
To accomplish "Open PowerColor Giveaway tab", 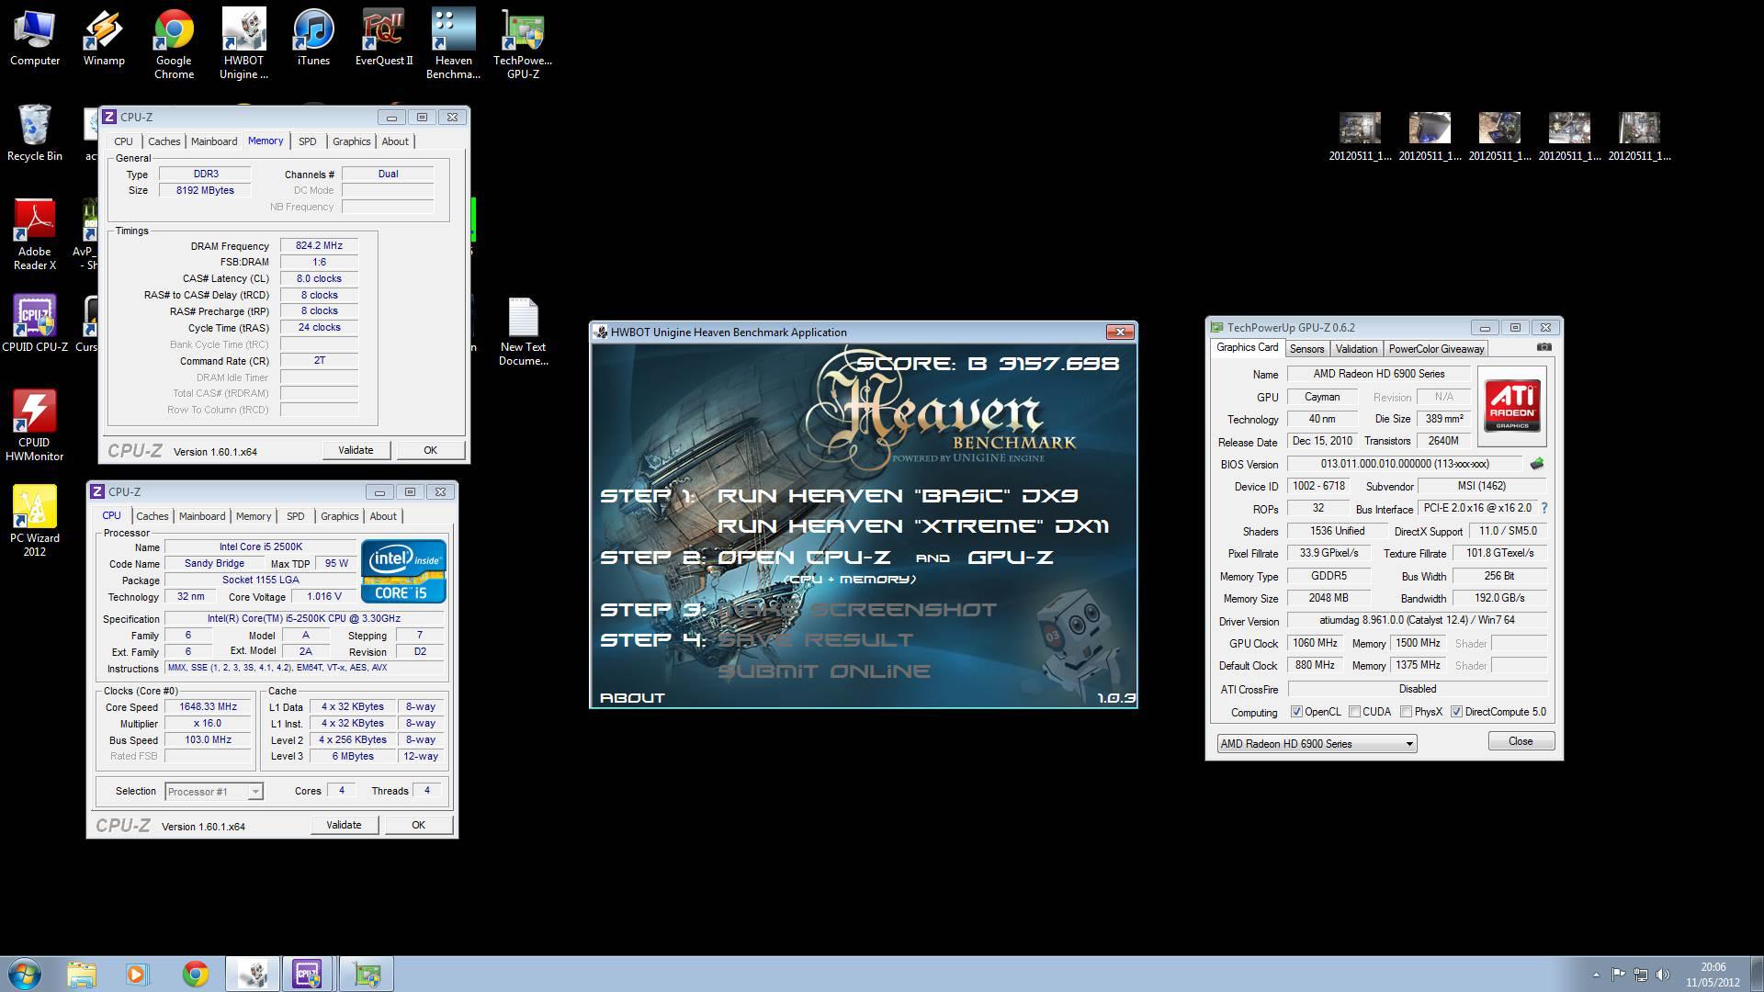I will pyautogui.click(x=1436, y=349).
